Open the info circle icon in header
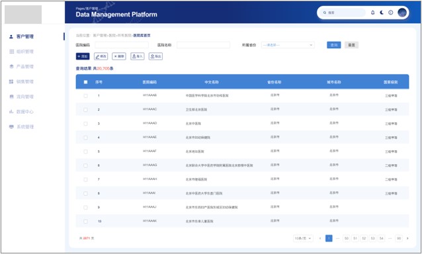This screenshot has width=422, height=254. click(390, 13)
